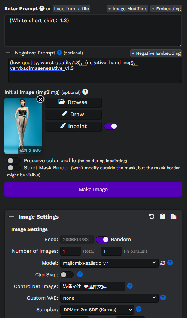Screen dimensions: 187x318
Task: Open the Sampler dropdown
Action: 97,310
